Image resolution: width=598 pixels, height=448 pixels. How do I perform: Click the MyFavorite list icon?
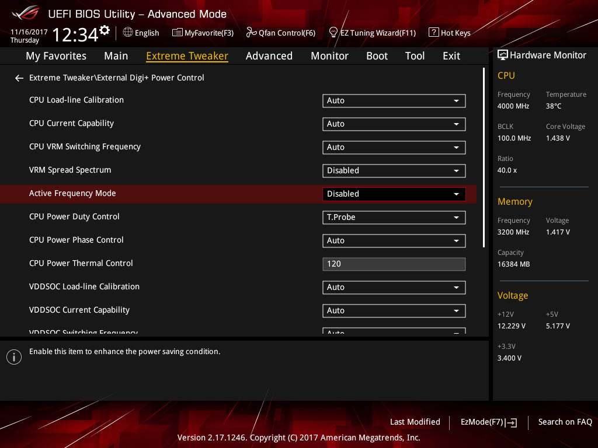point(177,33)
